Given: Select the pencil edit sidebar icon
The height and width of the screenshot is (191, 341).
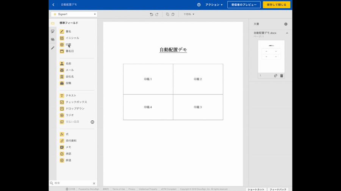Looking at the screenshot, I should click(53, 48).
